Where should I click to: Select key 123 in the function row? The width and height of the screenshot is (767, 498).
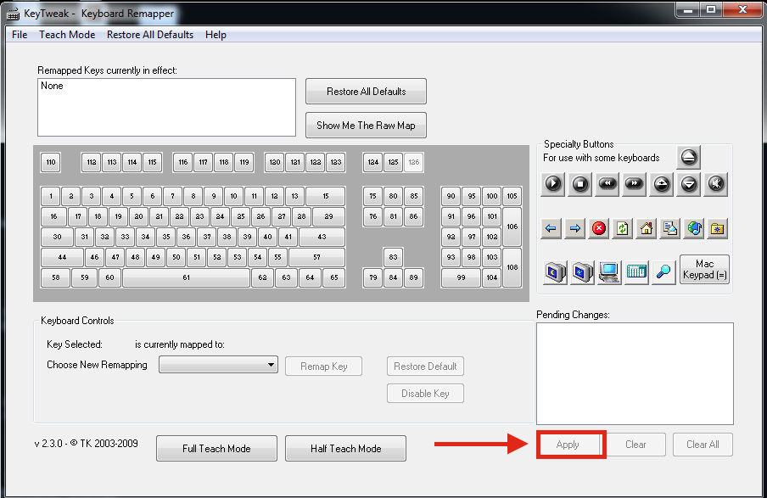pos(336,162)
